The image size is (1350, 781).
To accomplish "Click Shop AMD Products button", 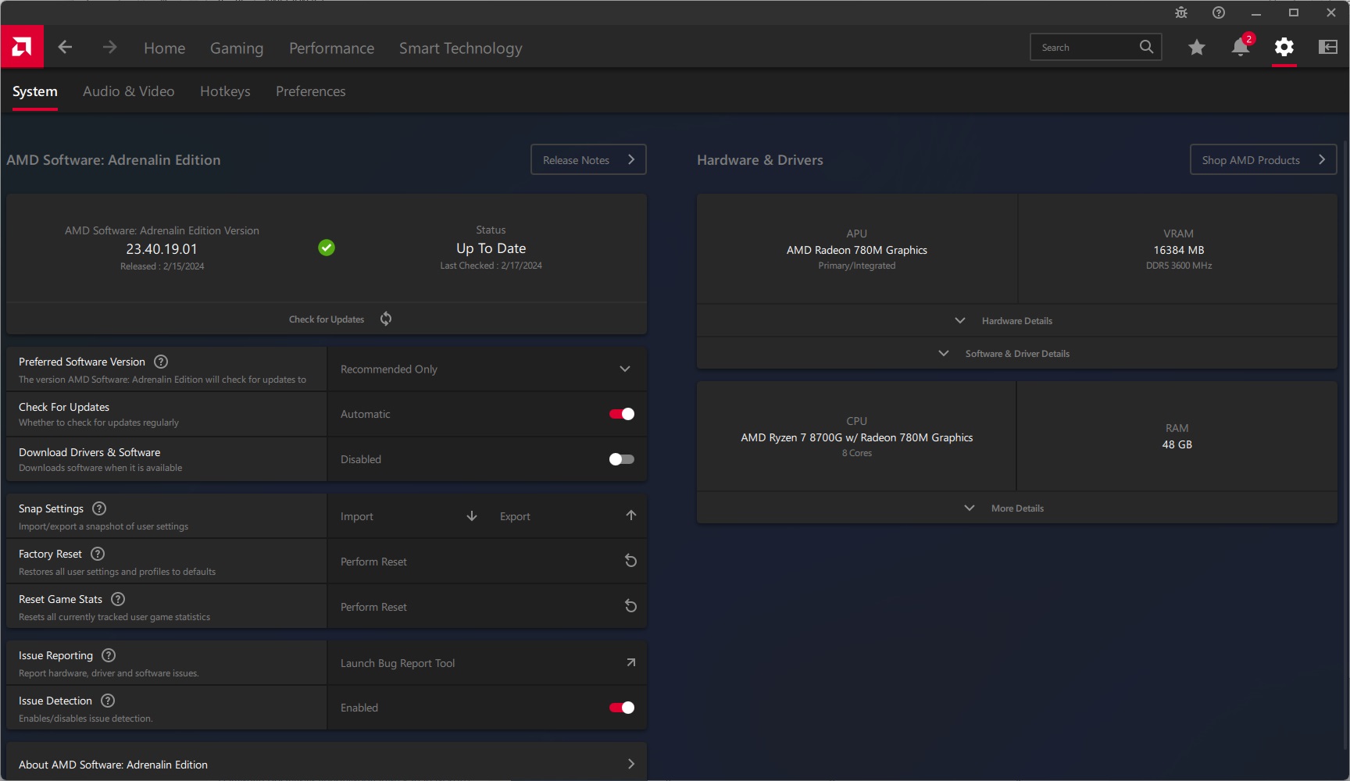I will pos(1263,159).
